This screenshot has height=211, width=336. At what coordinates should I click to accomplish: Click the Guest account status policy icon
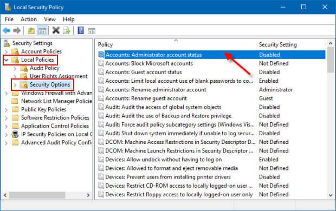coord(101,72)
